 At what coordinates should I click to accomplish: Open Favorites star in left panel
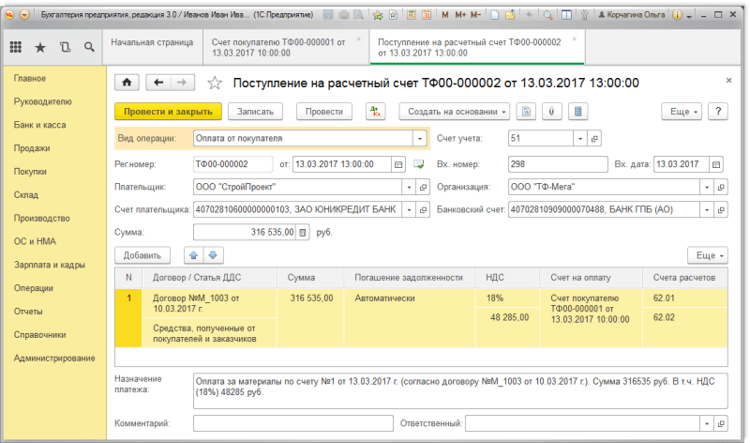[x=40, y=47]
